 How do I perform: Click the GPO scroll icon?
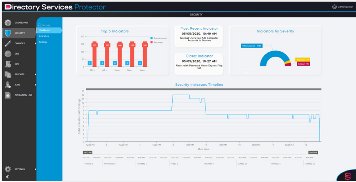[8, 64]
